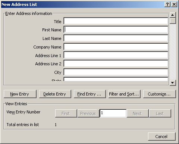179x144 pixels.
Task: Click the Address Line 2 field
Action: (116, 63)
